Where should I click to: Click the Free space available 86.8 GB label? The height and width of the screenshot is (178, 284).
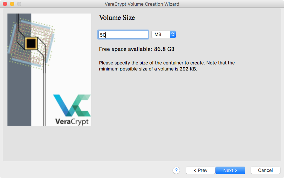pyautogui.click(x=137, y=49)
